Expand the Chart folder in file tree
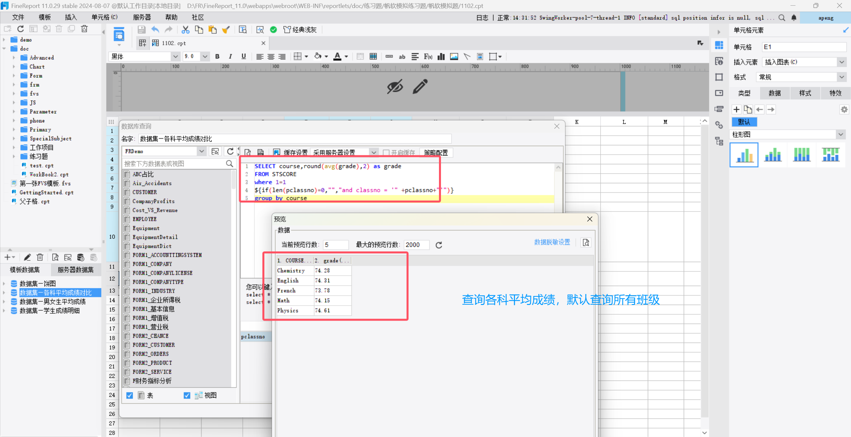 14,67
